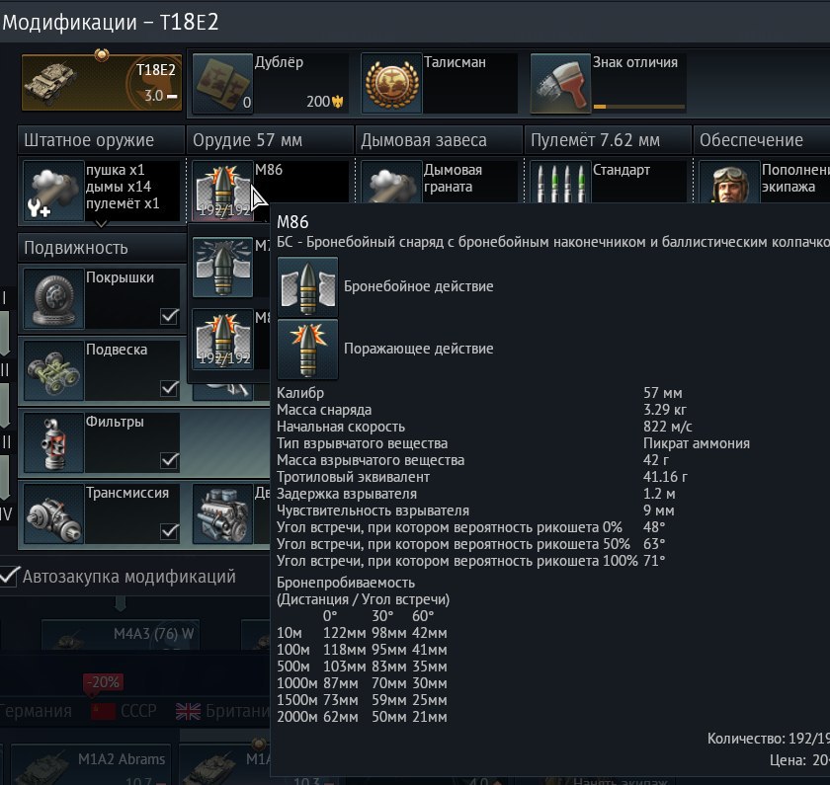This screenshot has width=830, height=785.
Task: Open the Штатное оружие header
Action: (x=101, y=140)
